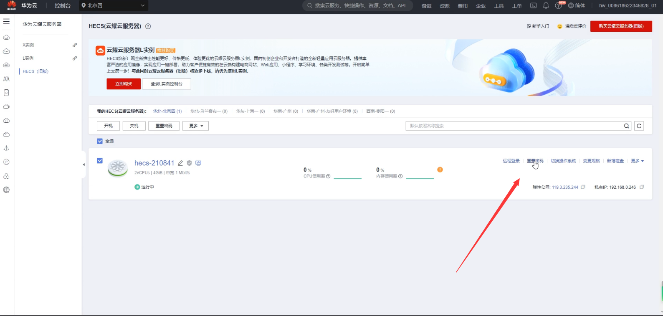Focus the global search box in top bar
The image size is (663, 316).
pos(358,5)
